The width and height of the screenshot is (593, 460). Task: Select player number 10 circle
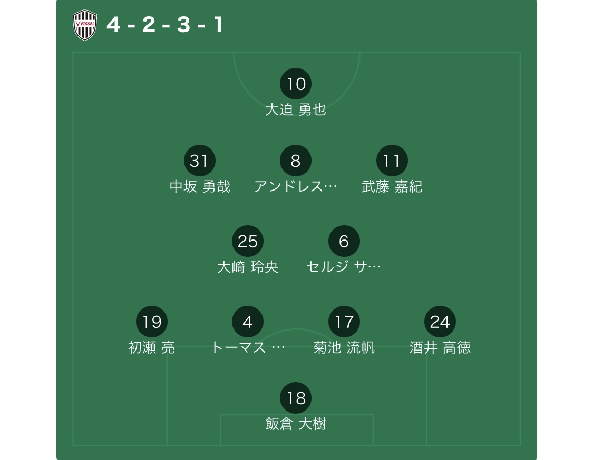click(x=296, y=84)
